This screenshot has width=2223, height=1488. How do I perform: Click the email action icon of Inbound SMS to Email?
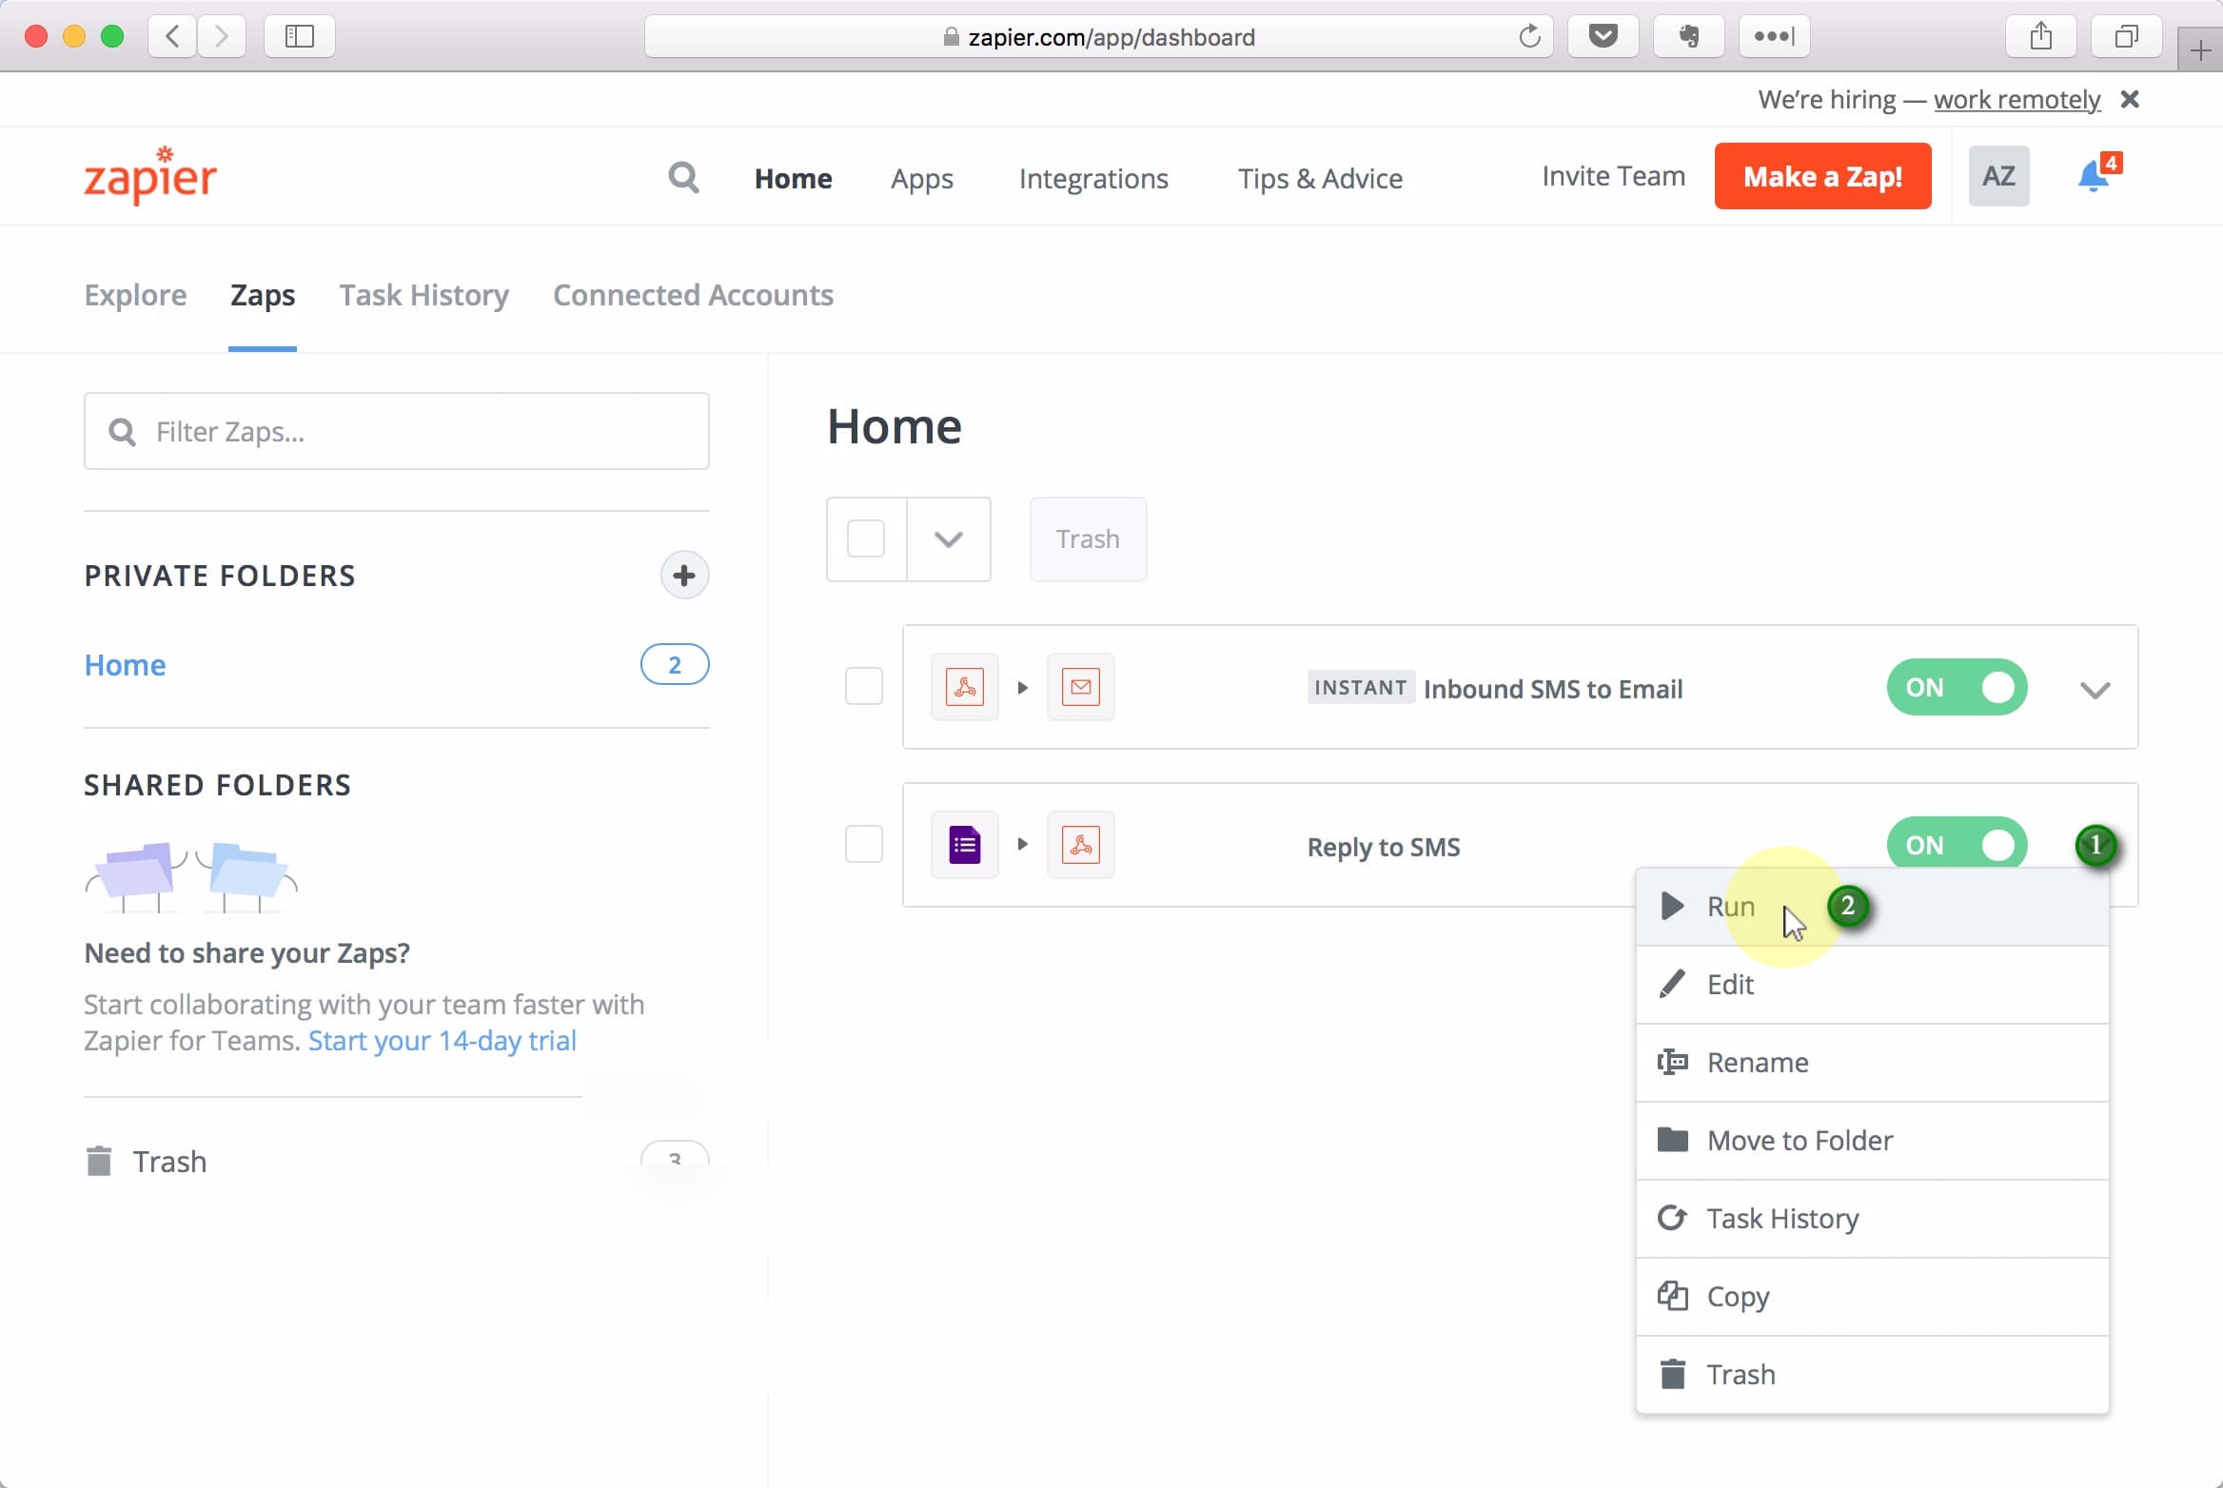coord(1080,687)
